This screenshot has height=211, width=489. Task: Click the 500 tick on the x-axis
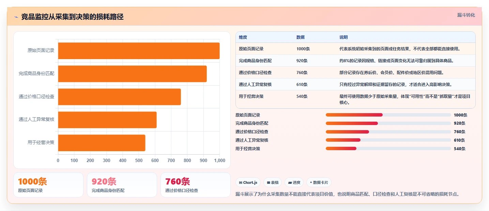[x=139, y=160]
